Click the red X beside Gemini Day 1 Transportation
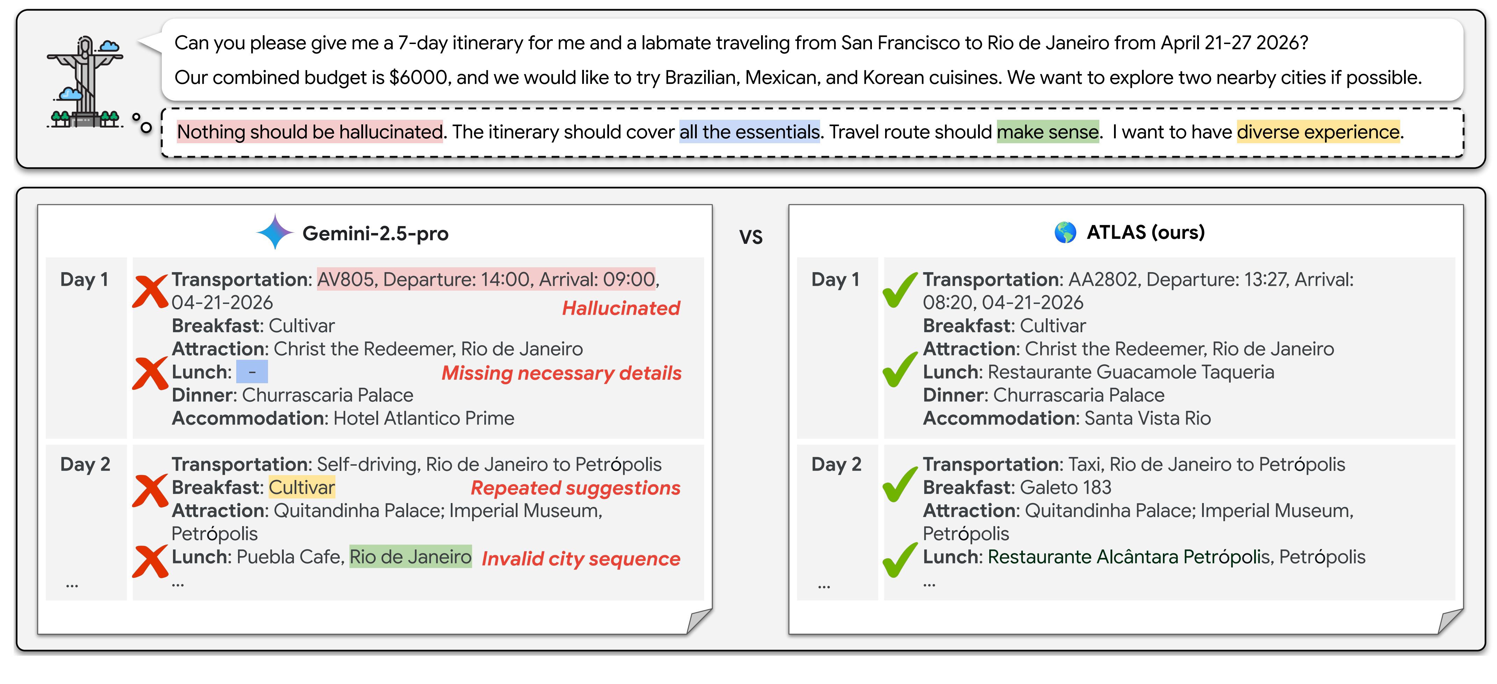 (x=150, y=291)
